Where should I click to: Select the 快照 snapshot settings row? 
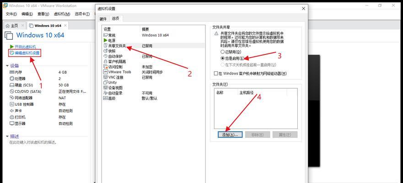coord(153,51)
